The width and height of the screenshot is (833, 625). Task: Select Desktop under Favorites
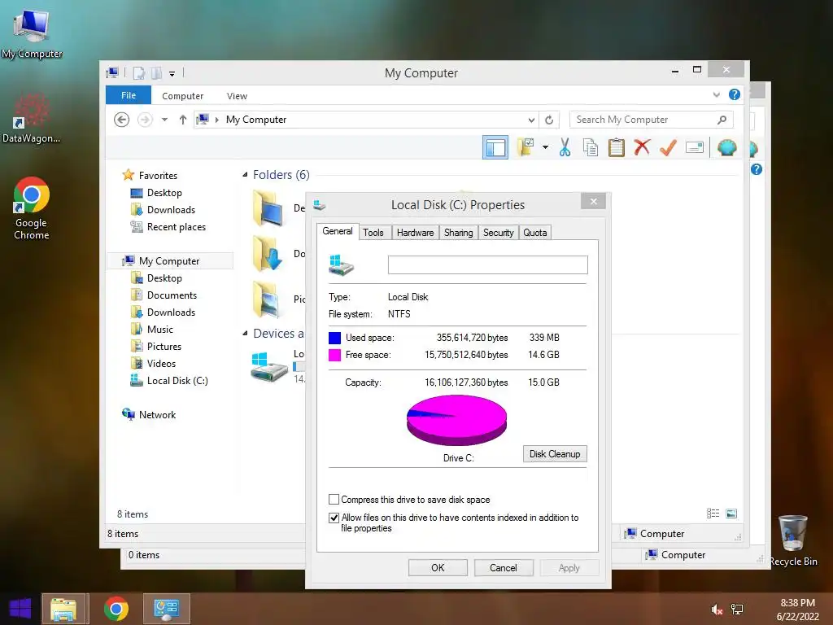point(164,192)
